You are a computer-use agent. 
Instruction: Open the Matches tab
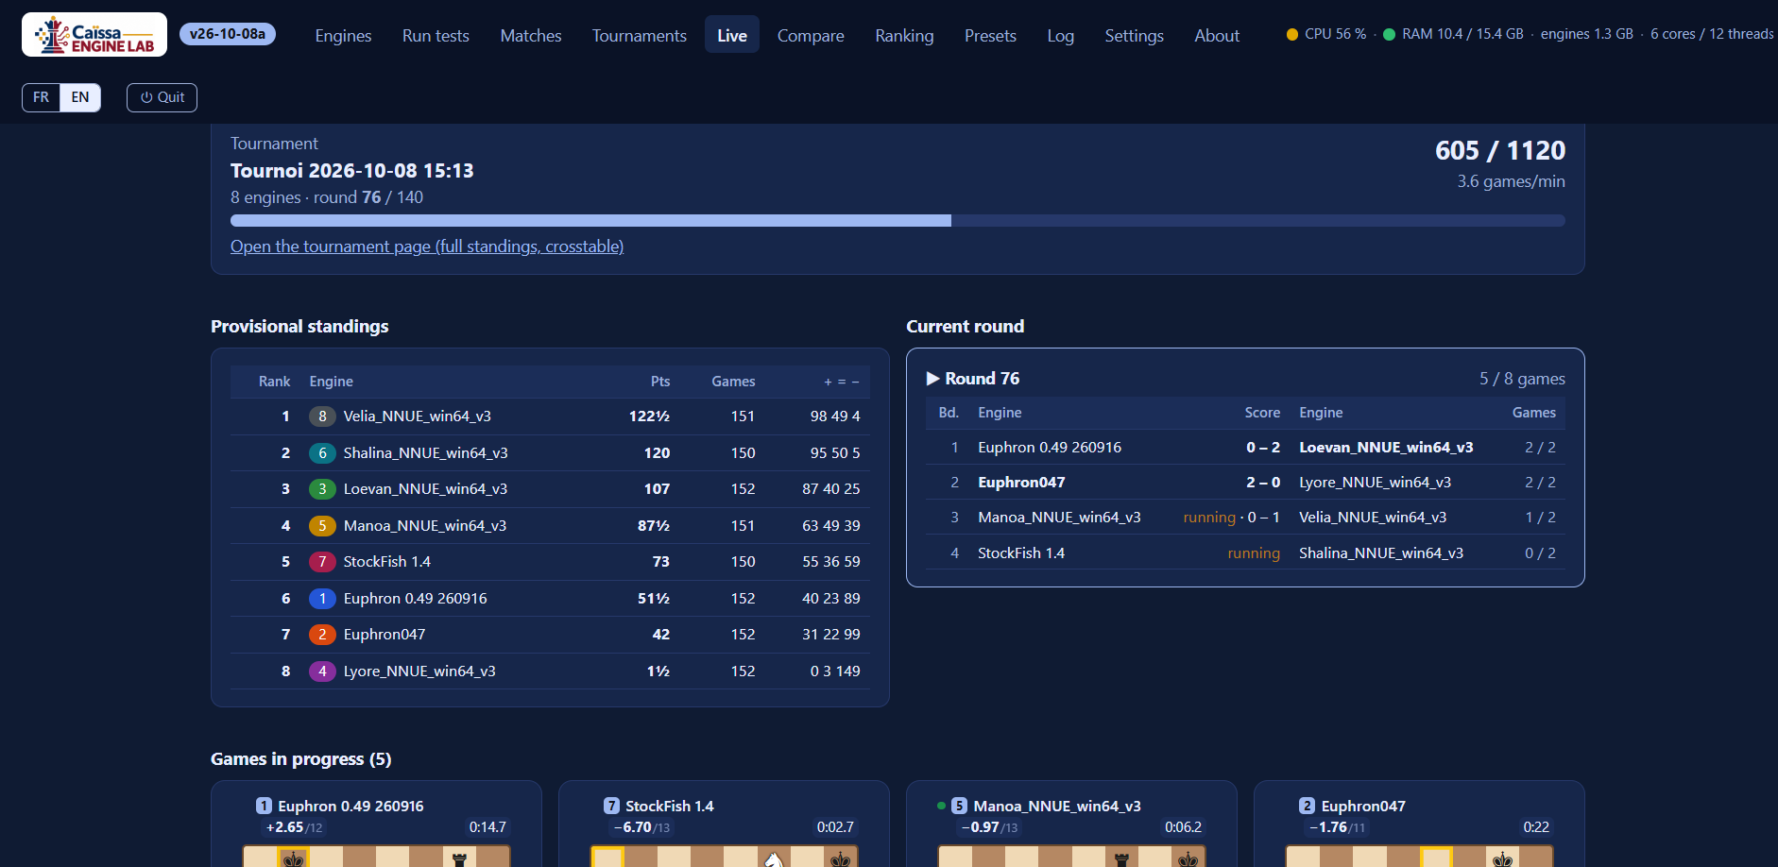[x=531, y=36]
